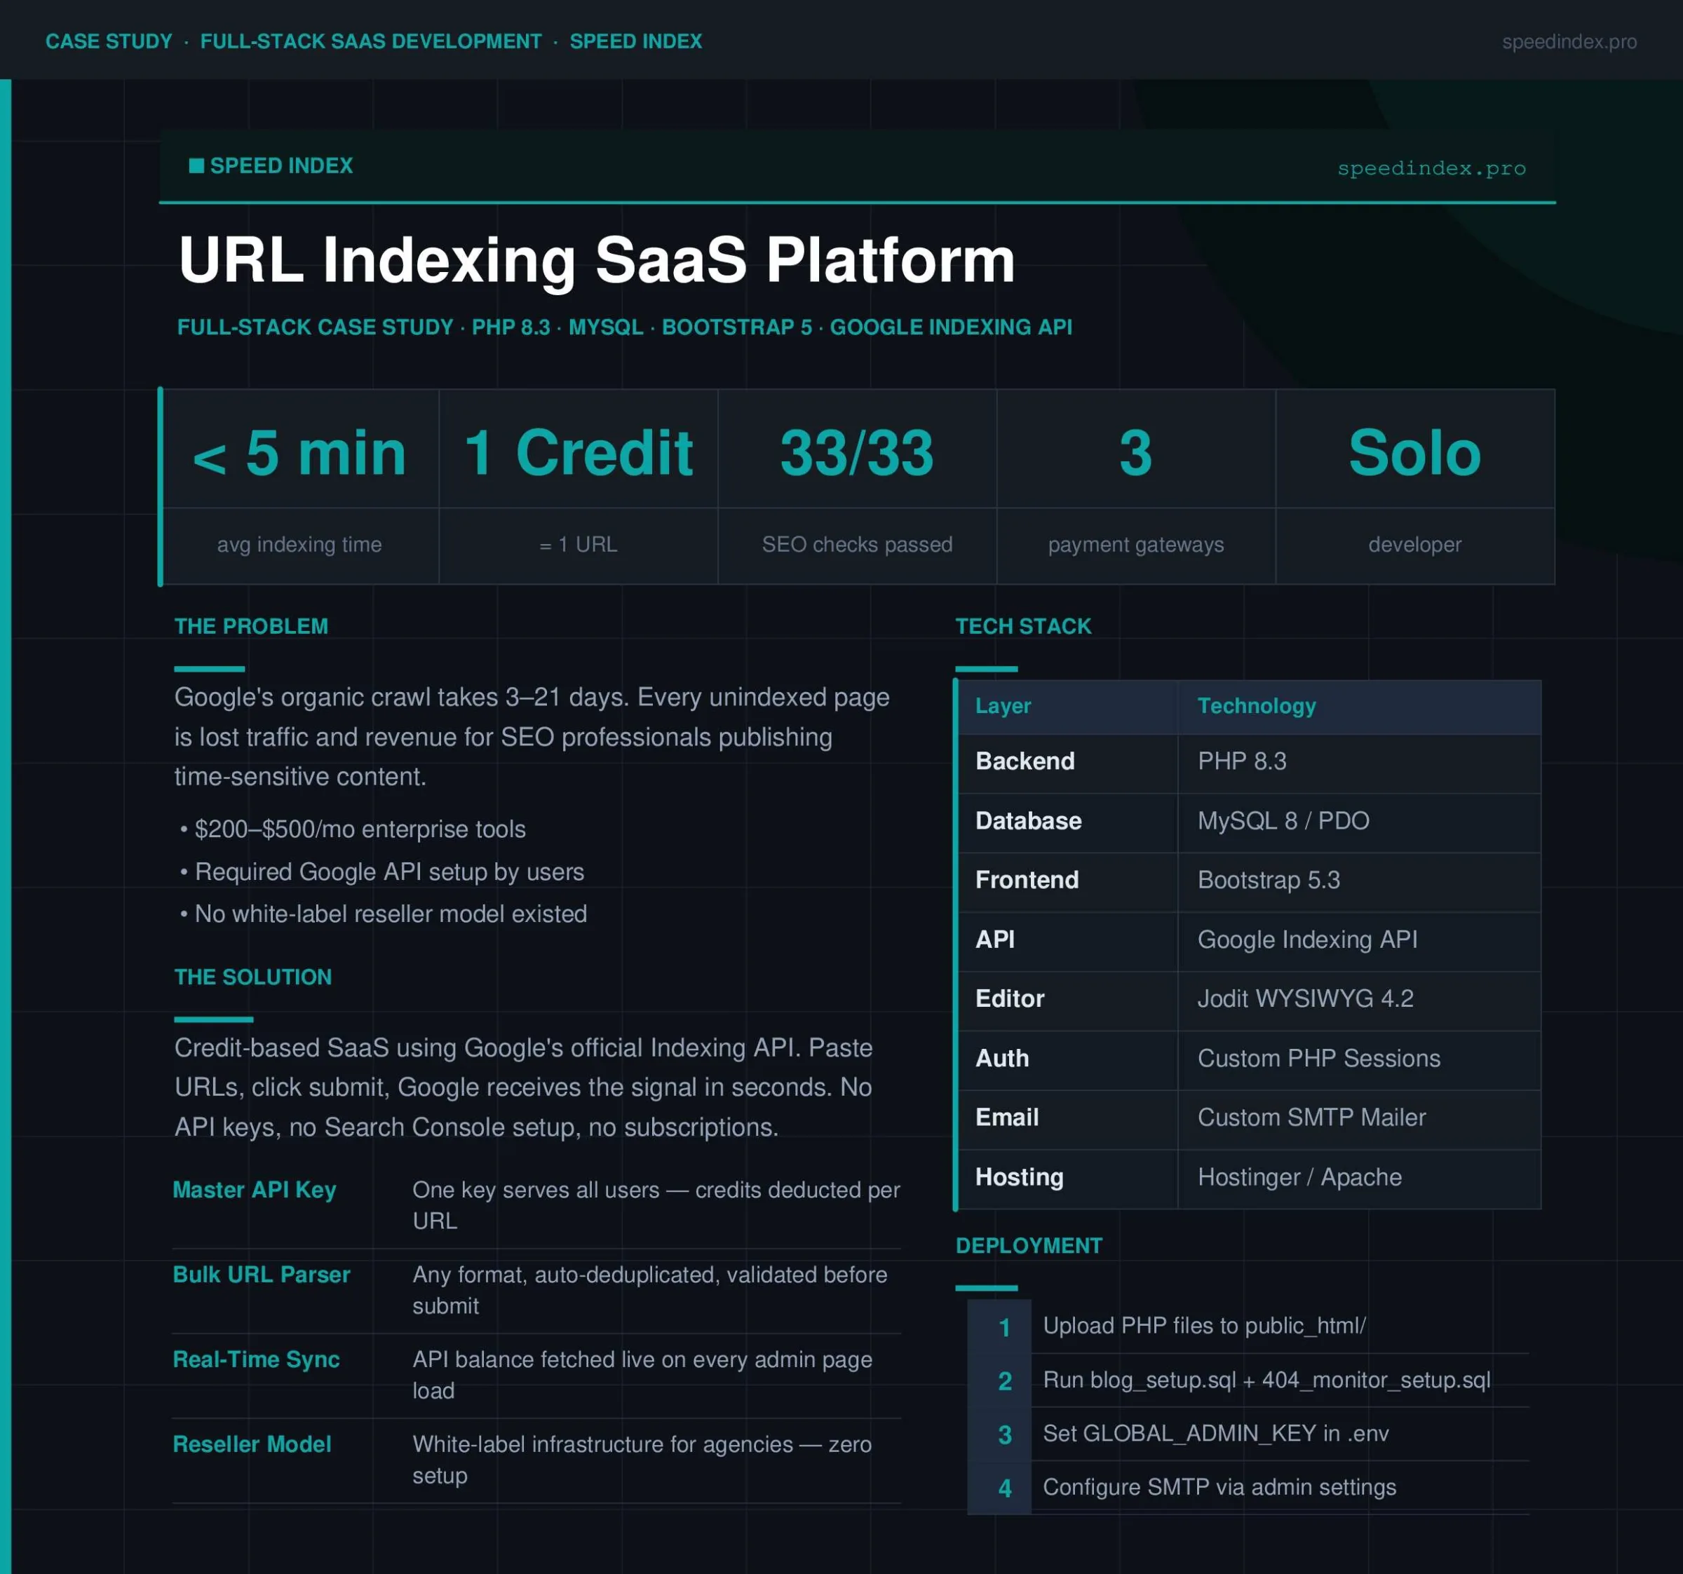
Task: Click the SPEED INDEX breadcrumb item
Action: 635,41
